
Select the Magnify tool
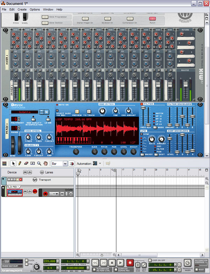coord(39,164)
